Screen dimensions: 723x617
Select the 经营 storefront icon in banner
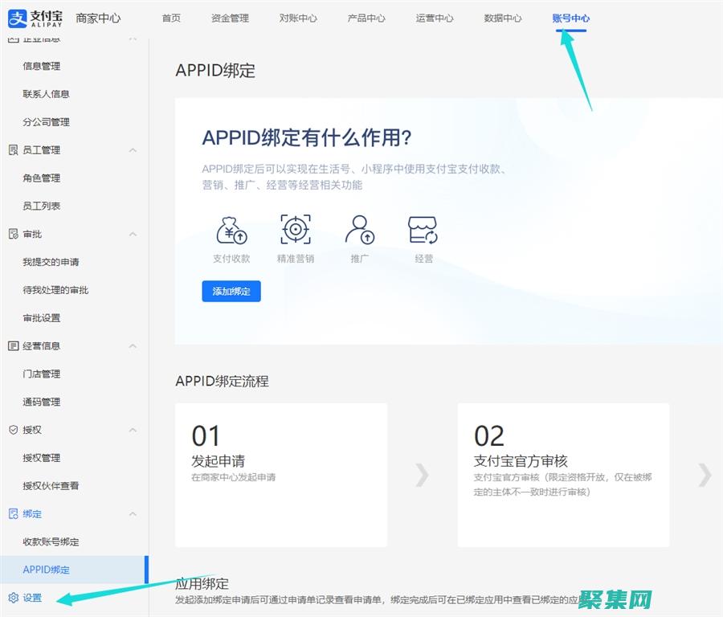pos(423,230)
